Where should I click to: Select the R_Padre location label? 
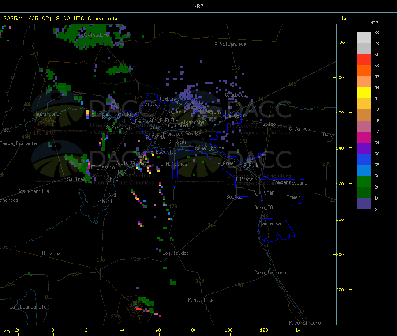[x=253, y=166]
